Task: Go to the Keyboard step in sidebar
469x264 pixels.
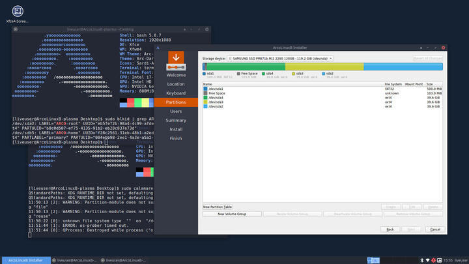Action: pyautogui.click(x=176, y=93)
